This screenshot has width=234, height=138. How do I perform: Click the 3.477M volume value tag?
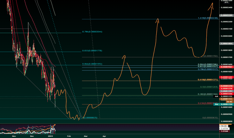[224, 129]
